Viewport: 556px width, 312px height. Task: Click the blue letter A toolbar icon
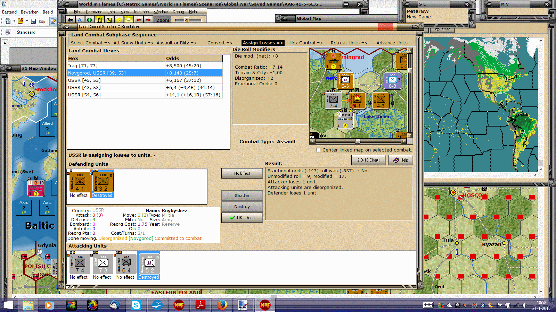80,20
